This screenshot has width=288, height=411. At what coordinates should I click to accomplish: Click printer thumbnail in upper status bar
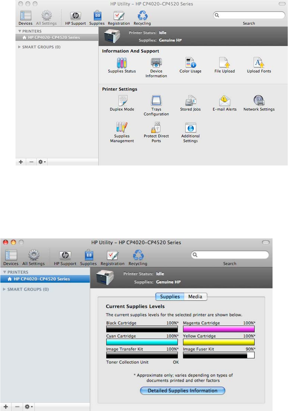pos(112,36)
